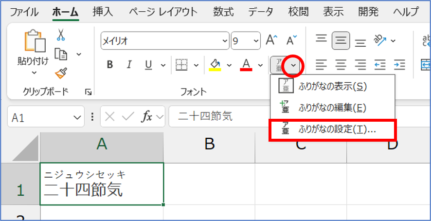Open the ヘルプ tab

(x=406, y=12)
